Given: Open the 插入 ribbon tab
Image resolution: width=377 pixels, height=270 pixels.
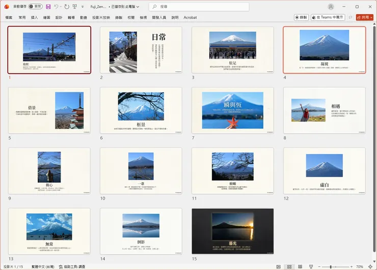Looking at the screenshot, I should [35, 17].
